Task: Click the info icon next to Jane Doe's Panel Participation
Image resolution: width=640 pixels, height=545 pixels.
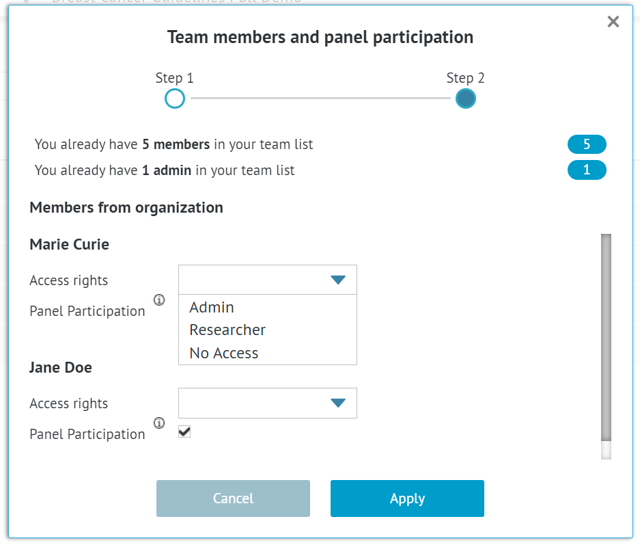Action: (159, 423)
